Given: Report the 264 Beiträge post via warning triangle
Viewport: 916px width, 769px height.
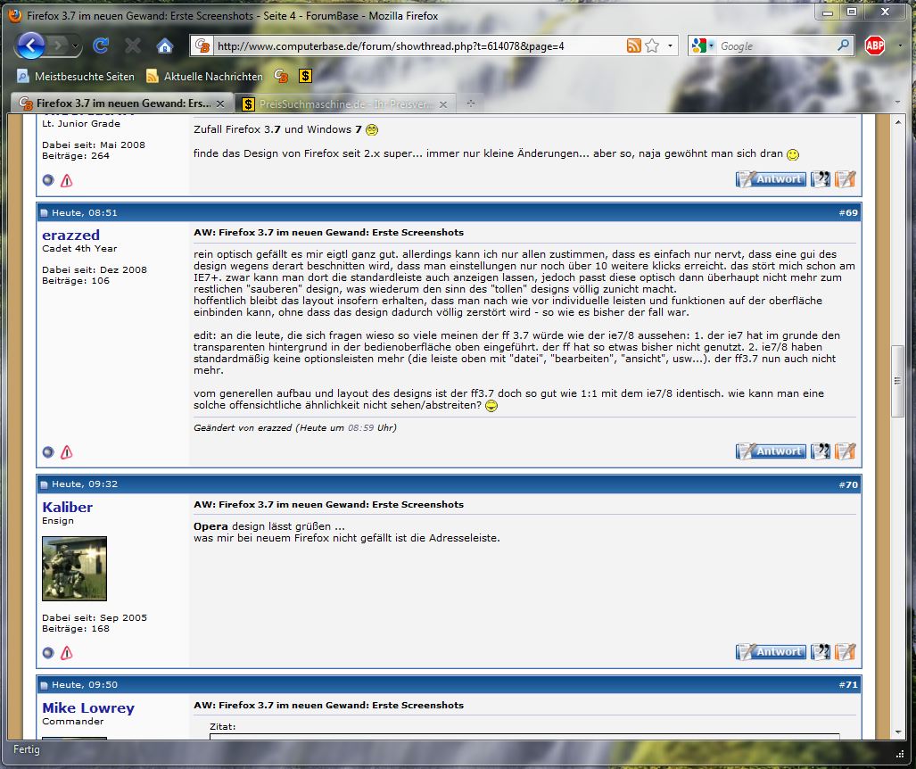Looking at the screenshot, I should click(67, 180).
